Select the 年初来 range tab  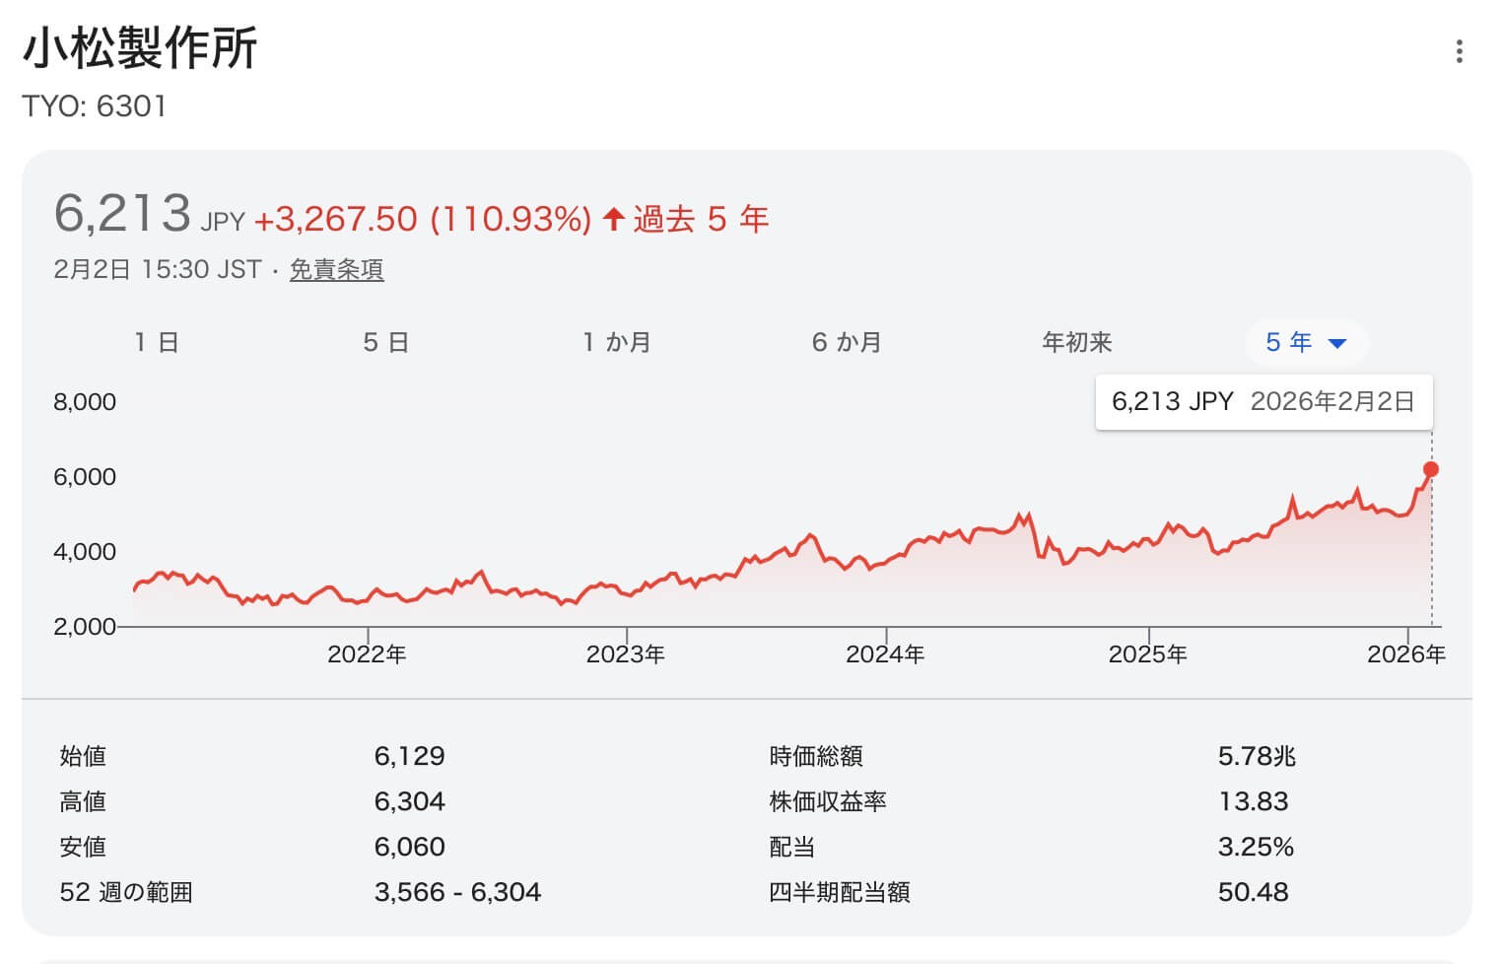(x=1076, y=342)
